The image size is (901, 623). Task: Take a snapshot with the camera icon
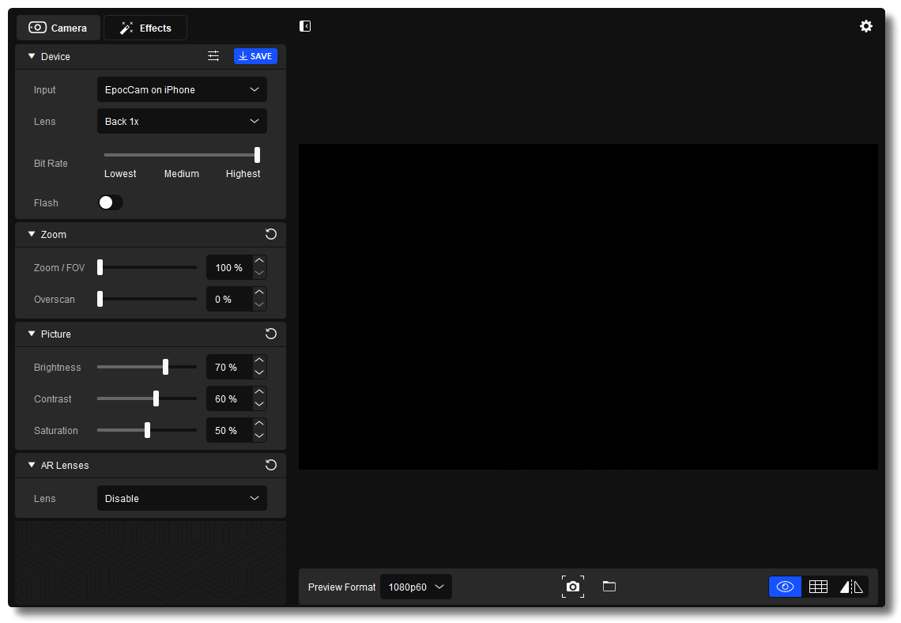573,586
